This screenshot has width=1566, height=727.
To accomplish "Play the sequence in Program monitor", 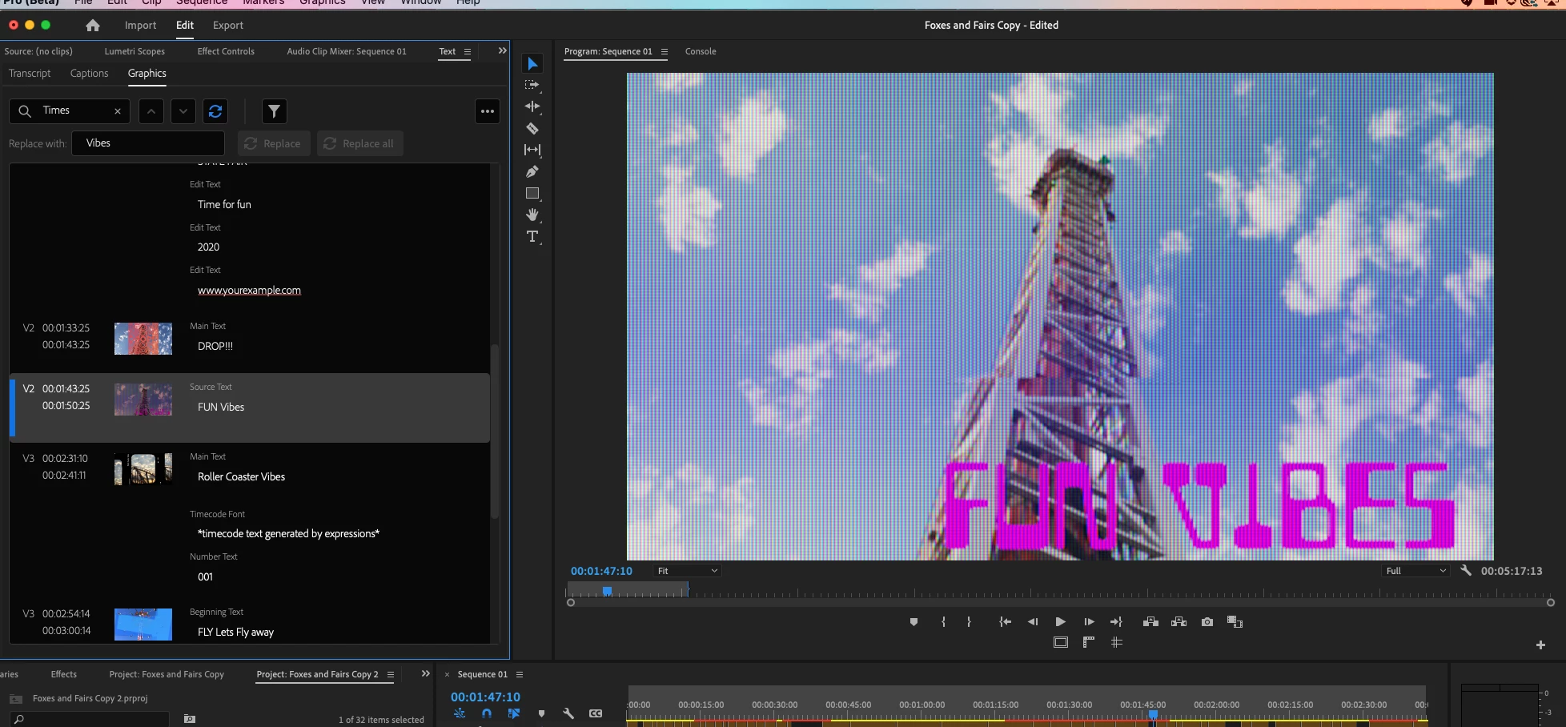I will point(1060,622).
